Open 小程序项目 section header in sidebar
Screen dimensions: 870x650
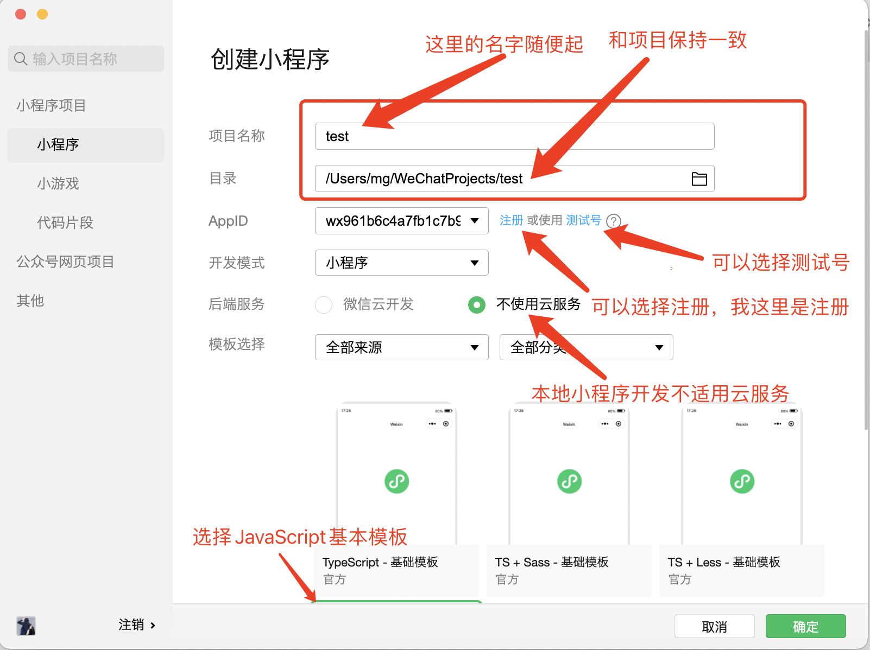coord(51,105)
